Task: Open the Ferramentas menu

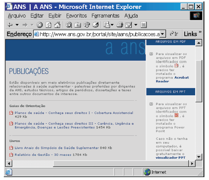Action: tap(105, 16)
